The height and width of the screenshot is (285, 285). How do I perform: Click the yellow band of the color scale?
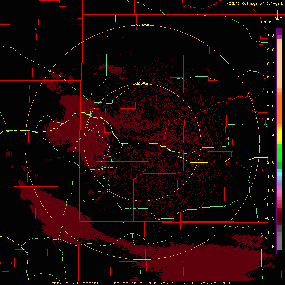click(x=280, y=136)
